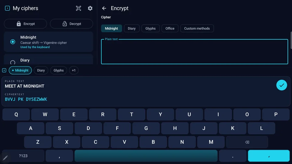Tap the H key
The height and width of the screenshot is (164, 292).
(x=175, y=128)
